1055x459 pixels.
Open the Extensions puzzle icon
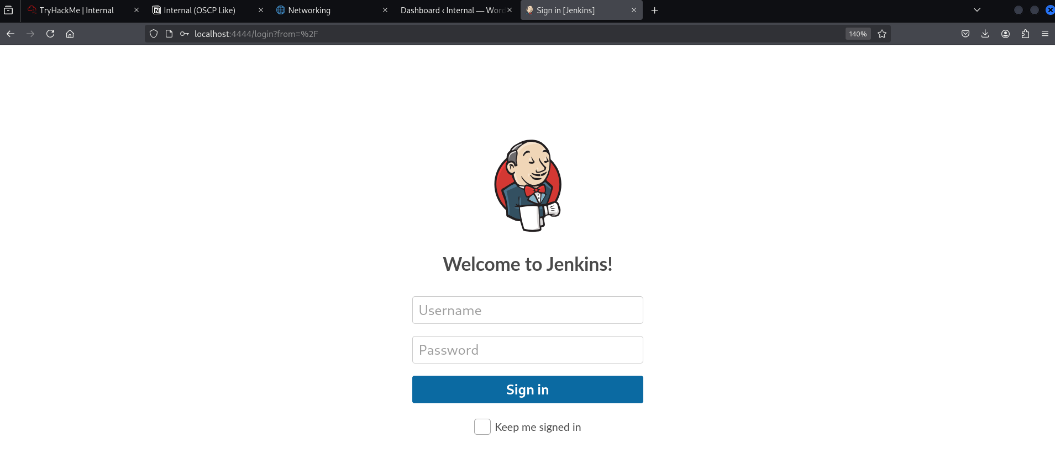pyautogui.click(x=1025, y=34)
